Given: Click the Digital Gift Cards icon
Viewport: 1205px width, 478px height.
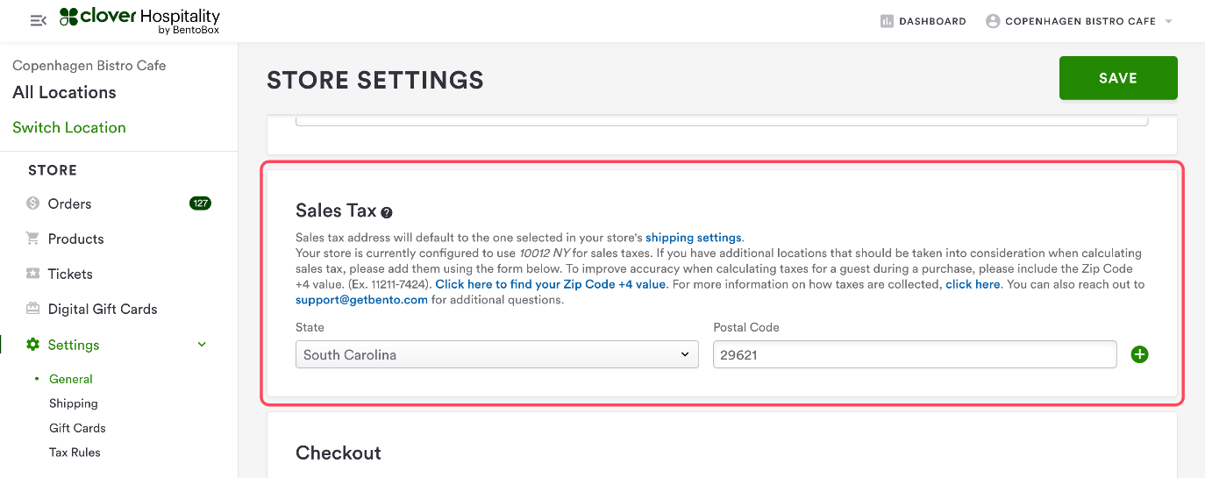Looking at the screenshot, I should 33,309.
